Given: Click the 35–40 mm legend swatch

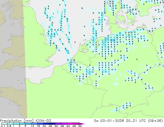Looking at the screenshot, I should (x=64, y=124).
